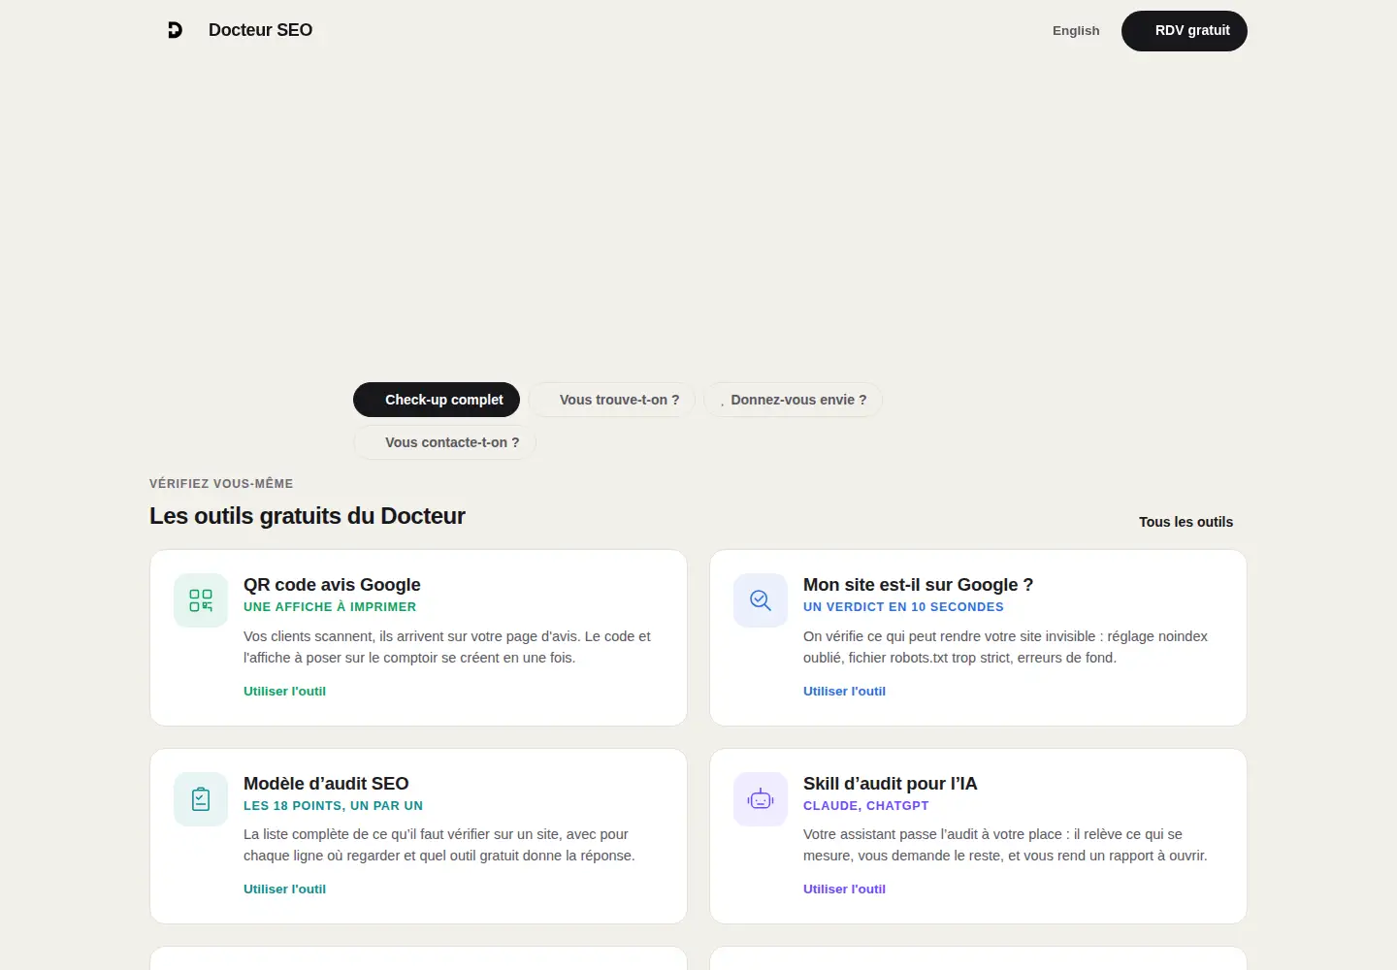Open the Skill d'audit pour l'IA title

tap(890, 784)
